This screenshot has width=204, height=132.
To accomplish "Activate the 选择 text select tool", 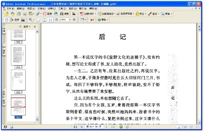I will (15, 20).
